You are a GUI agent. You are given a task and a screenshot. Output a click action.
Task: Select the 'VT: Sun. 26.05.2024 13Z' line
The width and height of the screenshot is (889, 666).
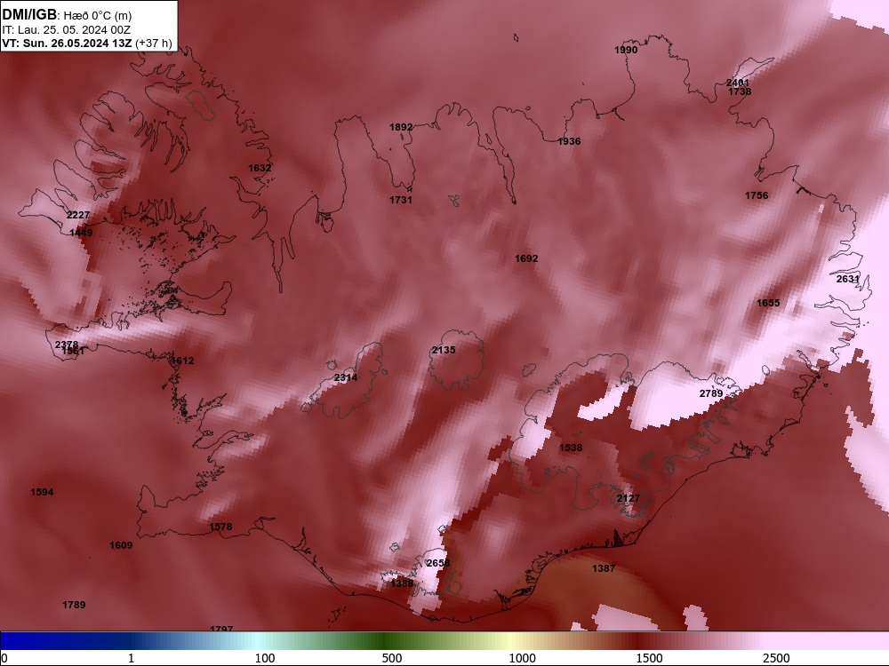[67, 43]
